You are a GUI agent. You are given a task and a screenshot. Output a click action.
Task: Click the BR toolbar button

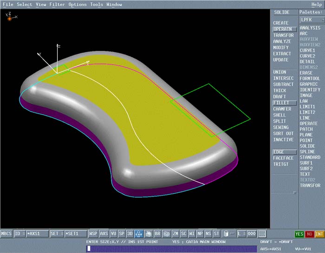coord(157,234)
